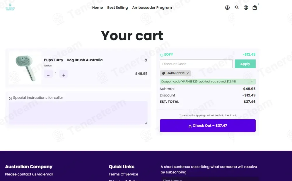Decrease quantity with the minus button
This screenshot has height=181, width=292.
click(48, 74)
